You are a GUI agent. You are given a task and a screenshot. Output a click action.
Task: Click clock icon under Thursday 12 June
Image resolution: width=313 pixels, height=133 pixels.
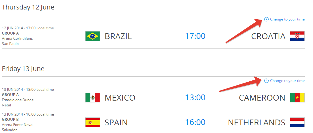[266, 19]
